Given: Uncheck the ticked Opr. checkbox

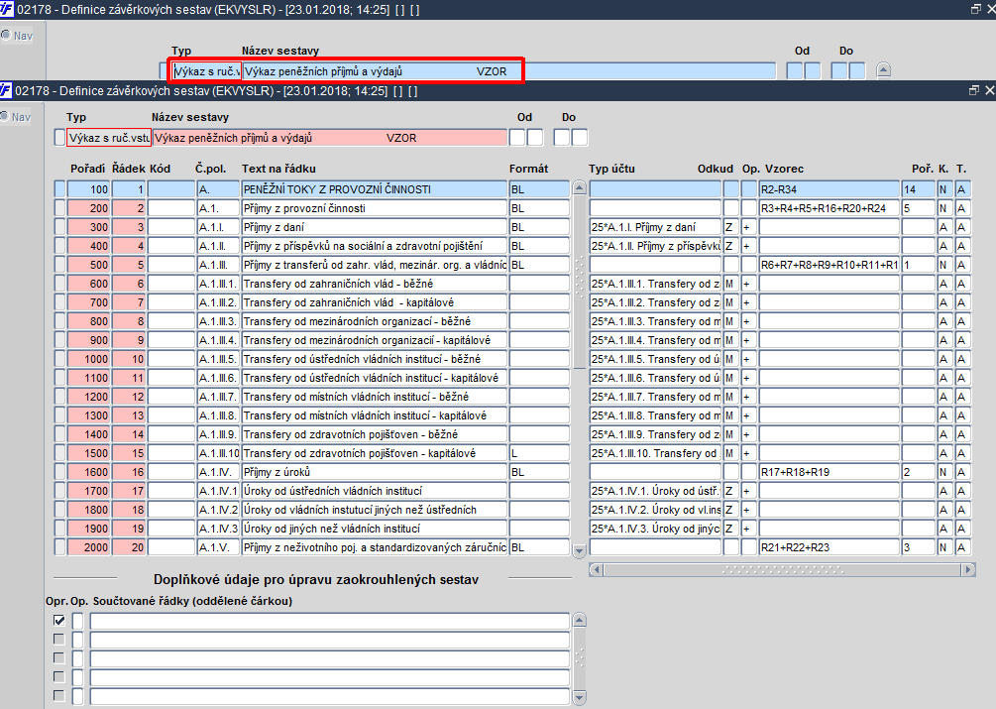Looking at the screenshot, I should click(x=59, y=620).
